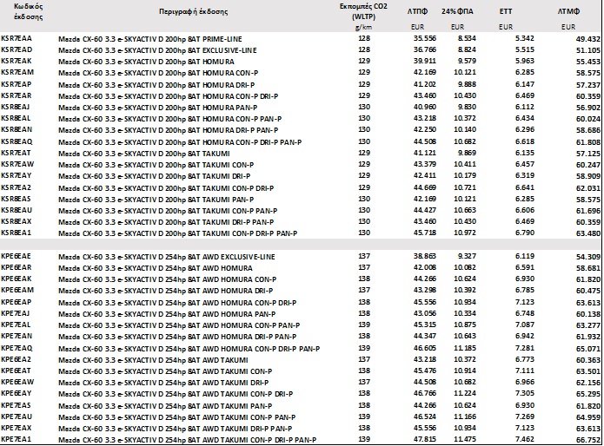
Task: Select version code KPE6EAM
Action: pos(17,290)
